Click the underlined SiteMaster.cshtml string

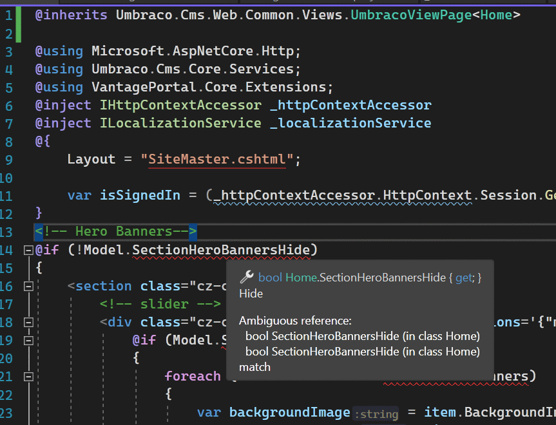[x=217, y=160]
